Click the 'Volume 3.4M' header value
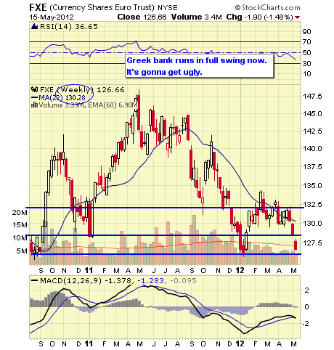 click(197, 17)
